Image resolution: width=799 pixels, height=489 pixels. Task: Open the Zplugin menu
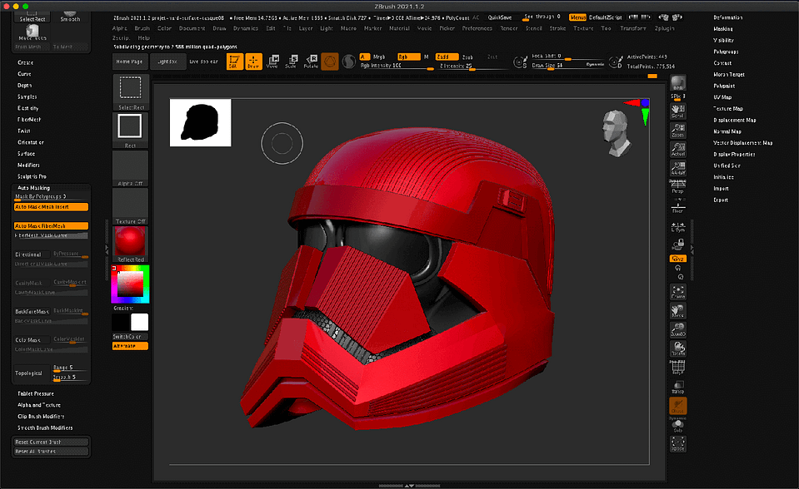pyautogui.click(x=665, y=28)
